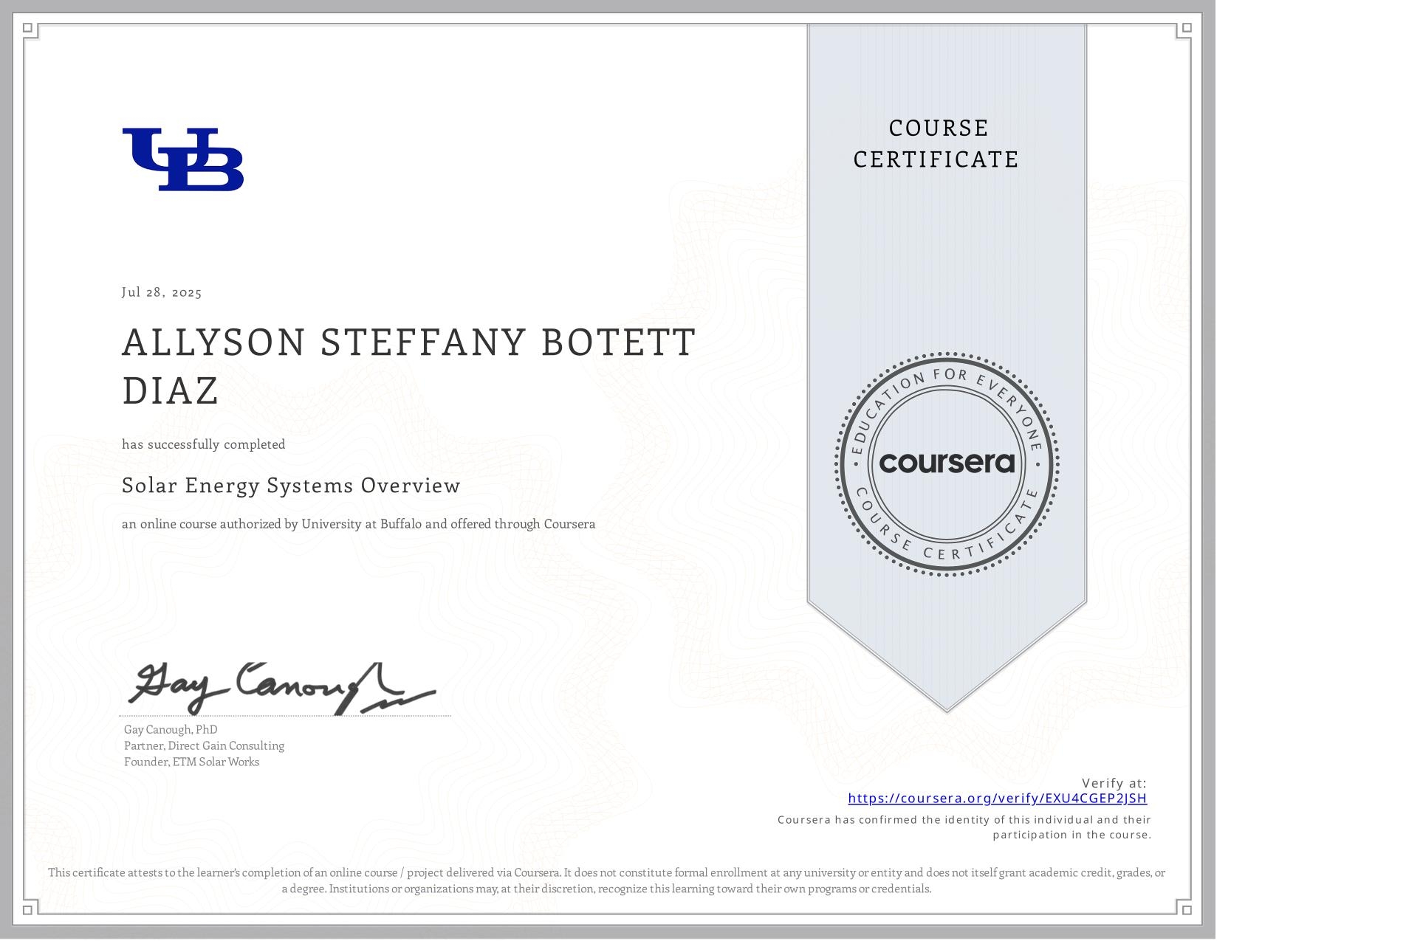This screenshot has width=1406, height=941.
Task: Click the Gay Canough signature image
Action: click(x=283, y=689)
